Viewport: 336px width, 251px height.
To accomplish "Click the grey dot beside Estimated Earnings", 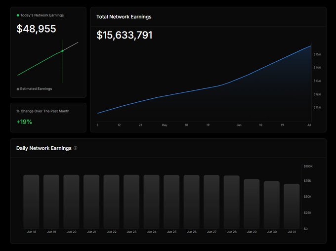I will click(18, 89).
